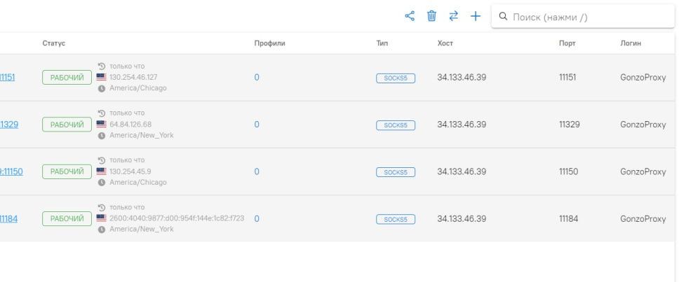Click US flag icon beside 130.254.45.9
This screenshot has width=679, height=282.
point(102,171)
